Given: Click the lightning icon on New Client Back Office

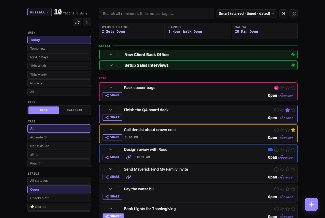Looking at the screenshot, I should 293,55.
